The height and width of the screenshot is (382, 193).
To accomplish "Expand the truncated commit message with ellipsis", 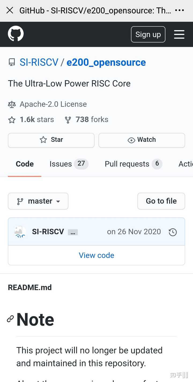I will click(x=73, y=232).
